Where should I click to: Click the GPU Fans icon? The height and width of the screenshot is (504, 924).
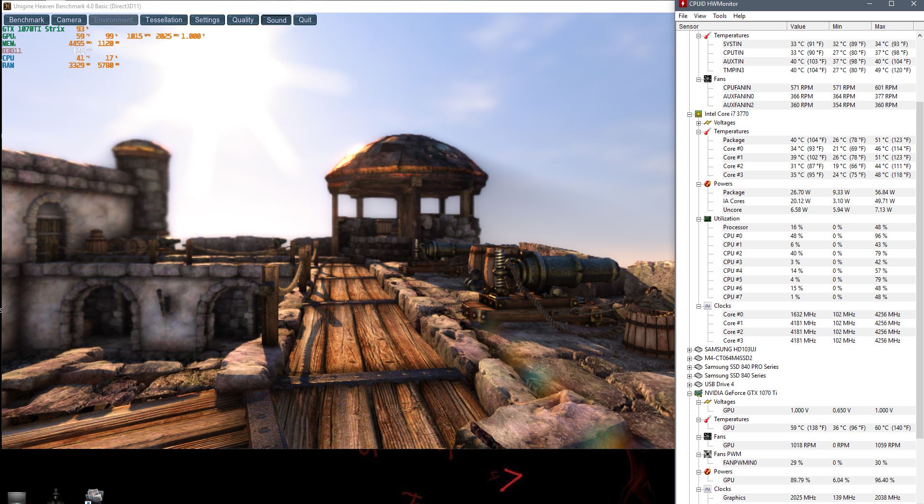click(708, 437)
